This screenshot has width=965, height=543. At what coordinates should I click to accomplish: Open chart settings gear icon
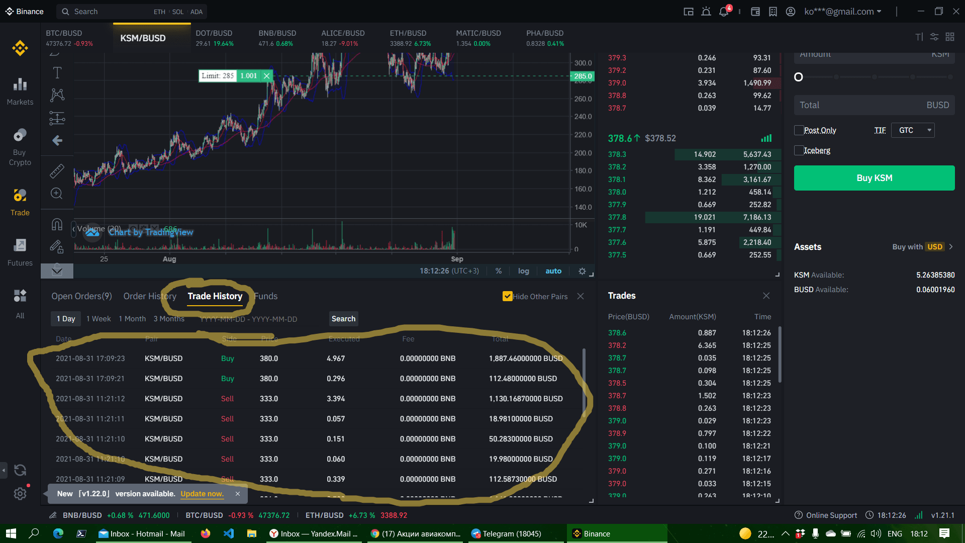[x=582, y=271]
